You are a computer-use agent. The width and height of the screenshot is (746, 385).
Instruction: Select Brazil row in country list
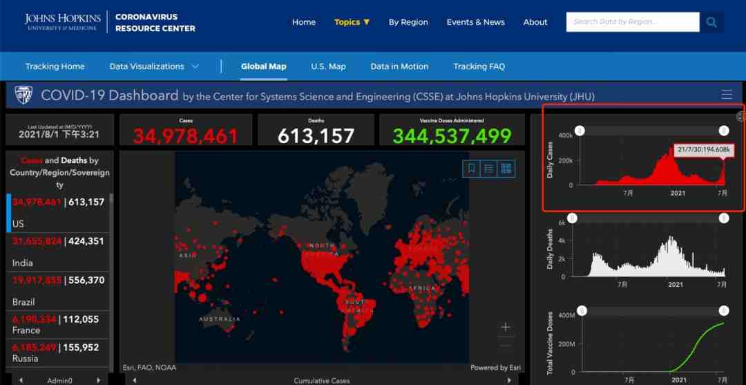pos(58,291)
